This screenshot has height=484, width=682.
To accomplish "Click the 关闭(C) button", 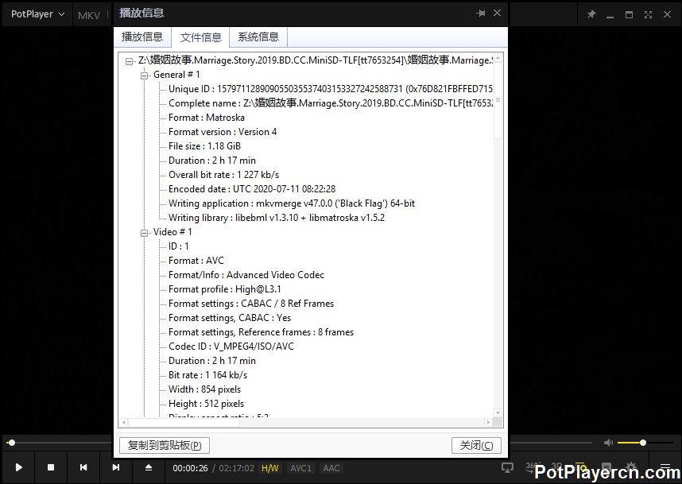I will tap(476, 445).
